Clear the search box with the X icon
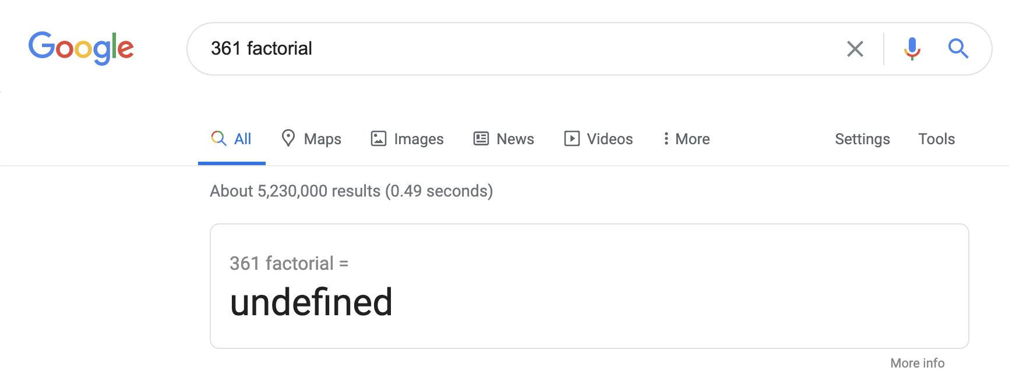Viewport: 1009px width, 385px height. pos(855,49)
